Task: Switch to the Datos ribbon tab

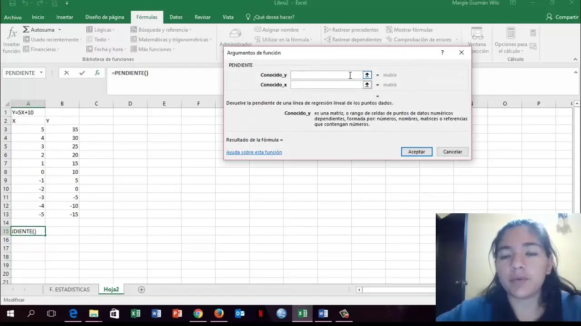Action: (x=176, y=17)
